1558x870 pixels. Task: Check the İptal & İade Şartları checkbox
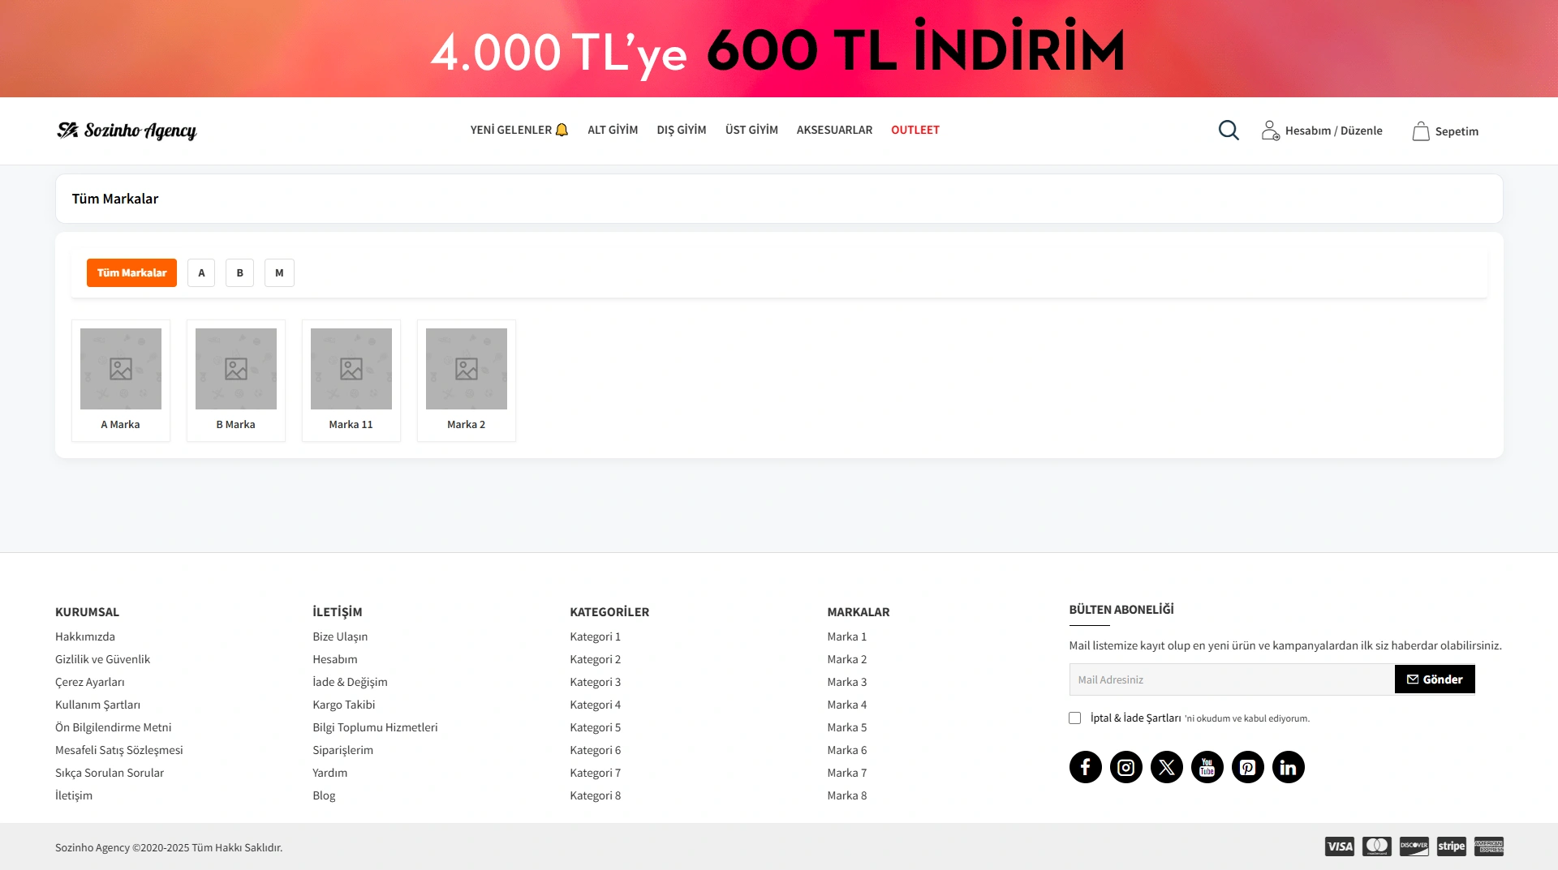pos(1074,718)
